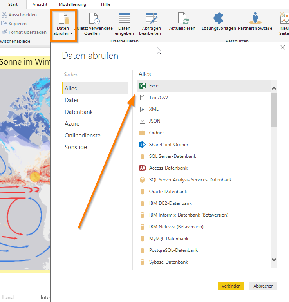Select the XML file icon

(x=142, y=109)
